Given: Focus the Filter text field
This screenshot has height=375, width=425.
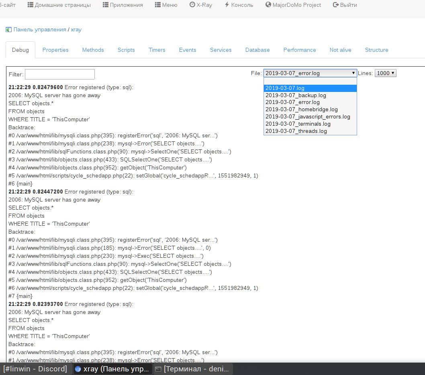Looking at the screenshot, I should (x=59, y=74).
